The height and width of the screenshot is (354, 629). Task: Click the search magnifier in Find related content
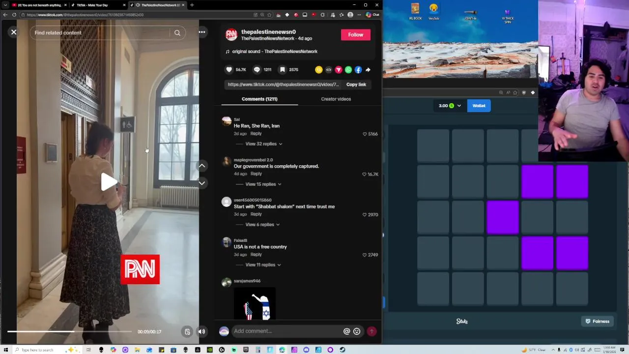177,33
